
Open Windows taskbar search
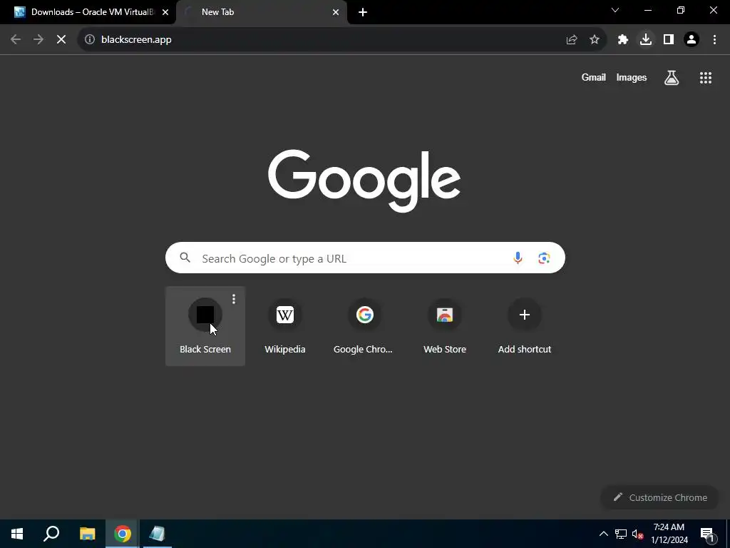click(x=51, y=534)
